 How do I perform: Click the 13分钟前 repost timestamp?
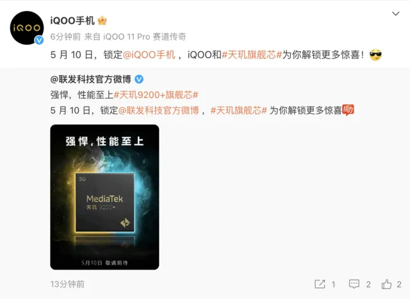coord(67,284)
